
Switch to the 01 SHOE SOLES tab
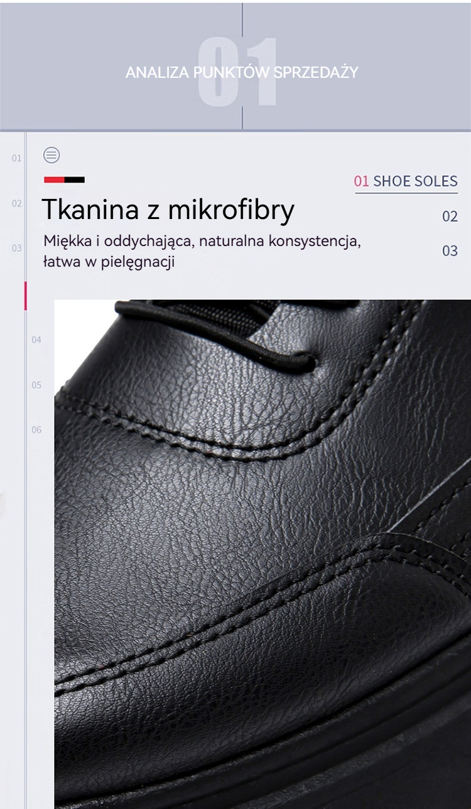[406, 181]
